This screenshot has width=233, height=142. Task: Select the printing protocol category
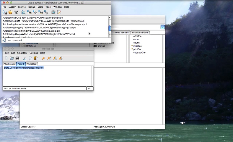click(x=101, y=46)
